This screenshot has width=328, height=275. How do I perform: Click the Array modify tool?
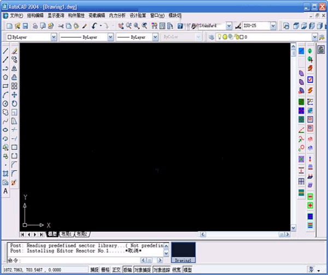point(15,86)
